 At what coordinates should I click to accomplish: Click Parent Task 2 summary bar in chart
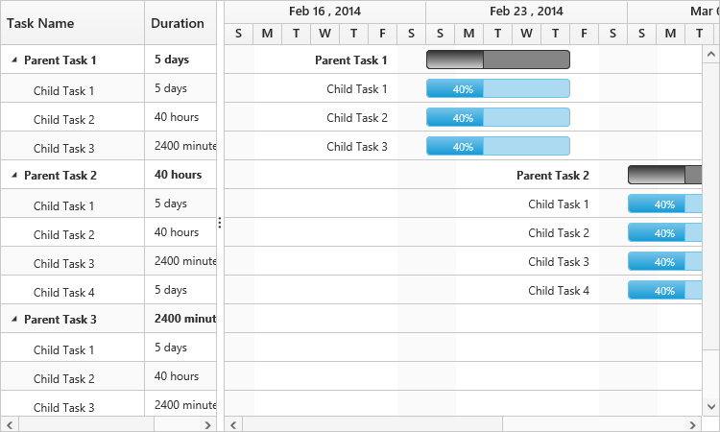coord(672,175)
